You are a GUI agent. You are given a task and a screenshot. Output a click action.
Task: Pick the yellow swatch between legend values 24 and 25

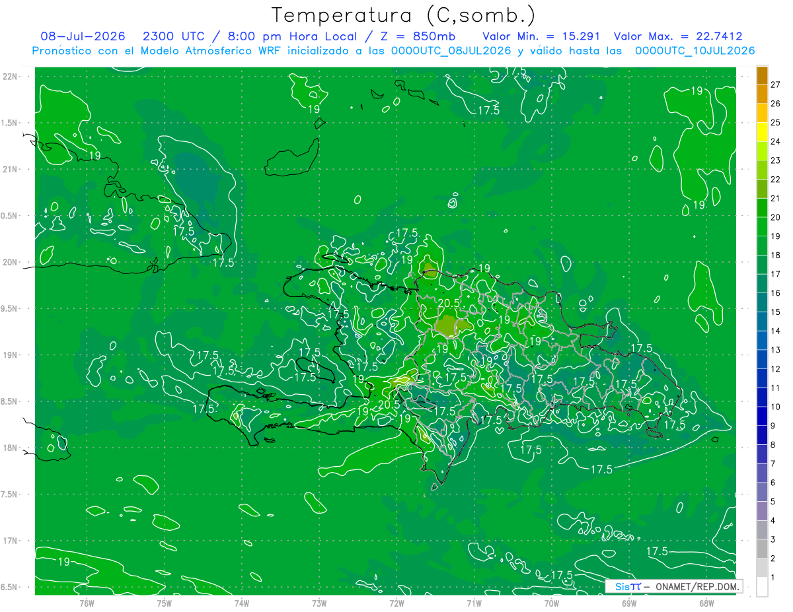click(762, 132)
